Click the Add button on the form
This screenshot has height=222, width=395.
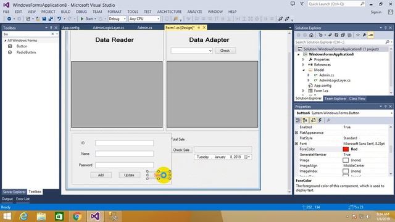pyautogui.click(x=101, y=175)
